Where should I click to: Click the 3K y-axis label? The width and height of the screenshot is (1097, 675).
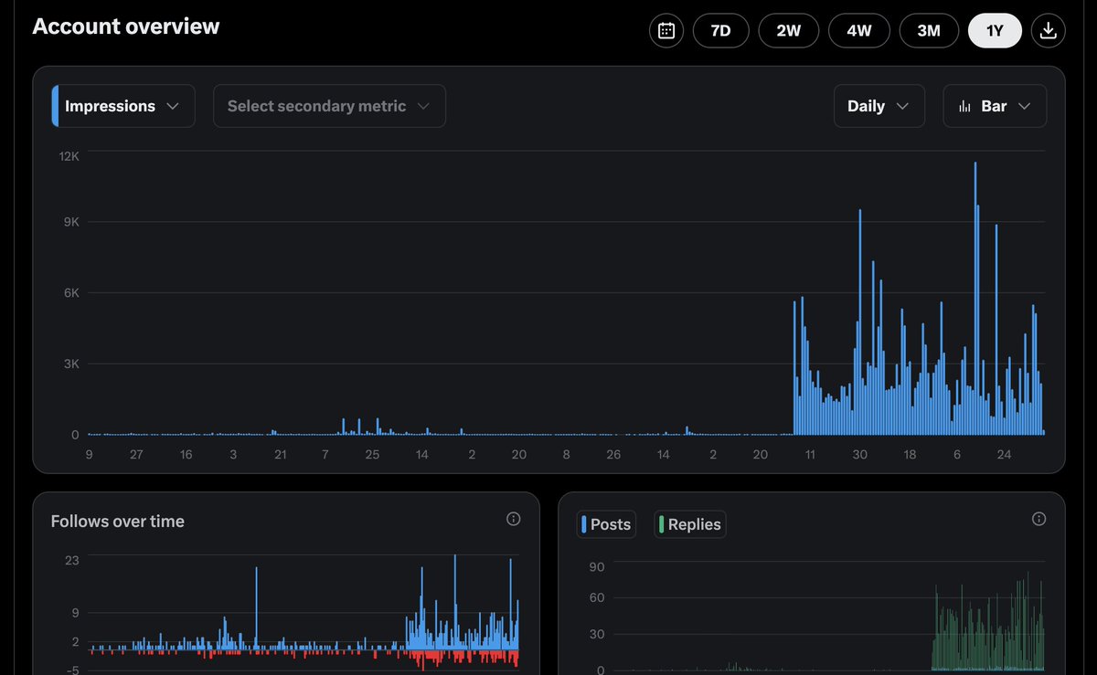coord(73,364)
